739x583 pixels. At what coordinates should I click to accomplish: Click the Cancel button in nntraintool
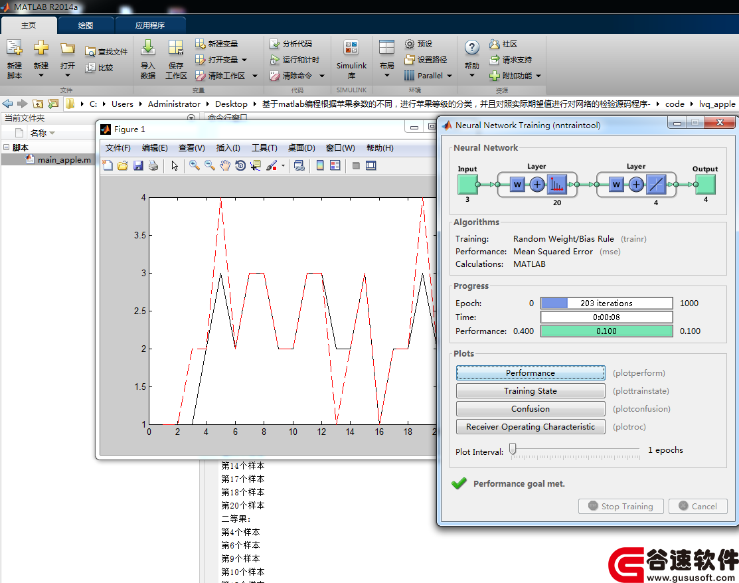point(698,506)
